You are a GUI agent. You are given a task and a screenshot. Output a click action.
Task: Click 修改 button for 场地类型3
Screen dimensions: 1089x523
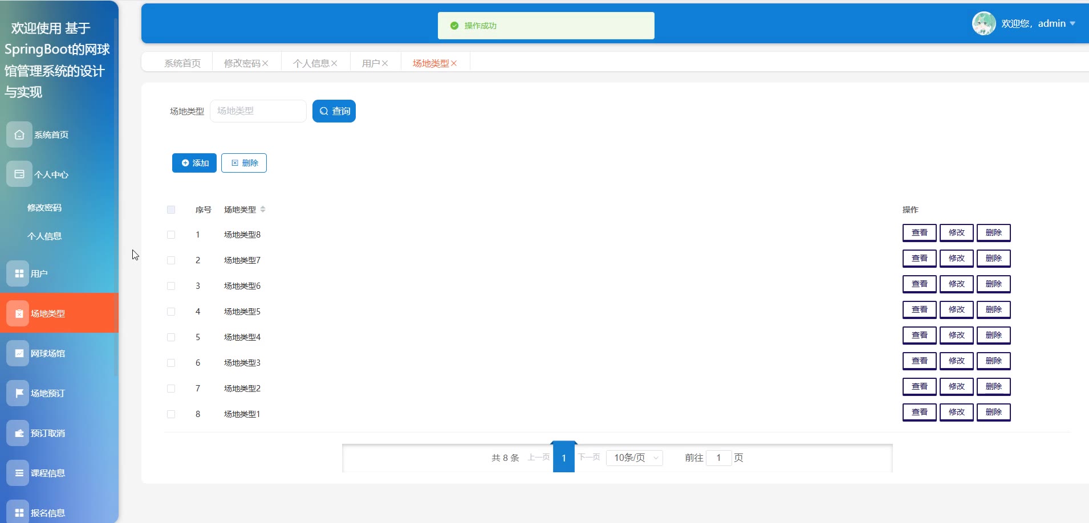[x=956, y=361]
